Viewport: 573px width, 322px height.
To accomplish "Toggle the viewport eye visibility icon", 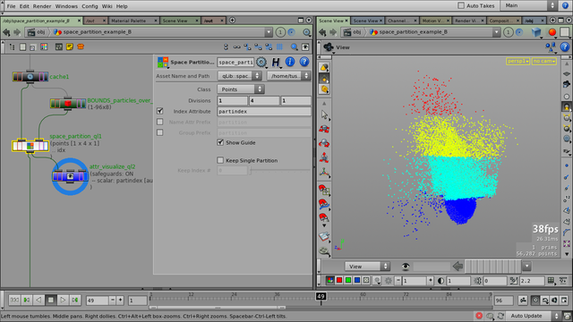I will 406,267.
